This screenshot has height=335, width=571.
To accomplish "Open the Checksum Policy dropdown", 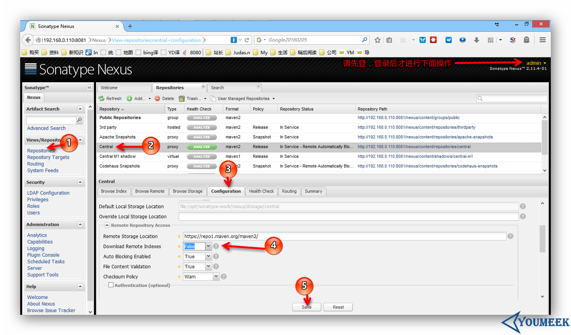I will (x=216, y=276).
